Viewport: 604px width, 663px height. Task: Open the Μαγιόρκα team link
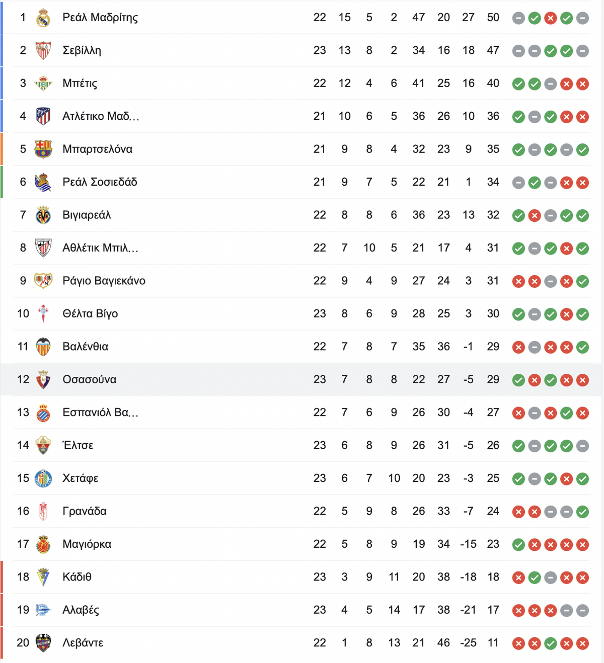[x=87, y=544]
